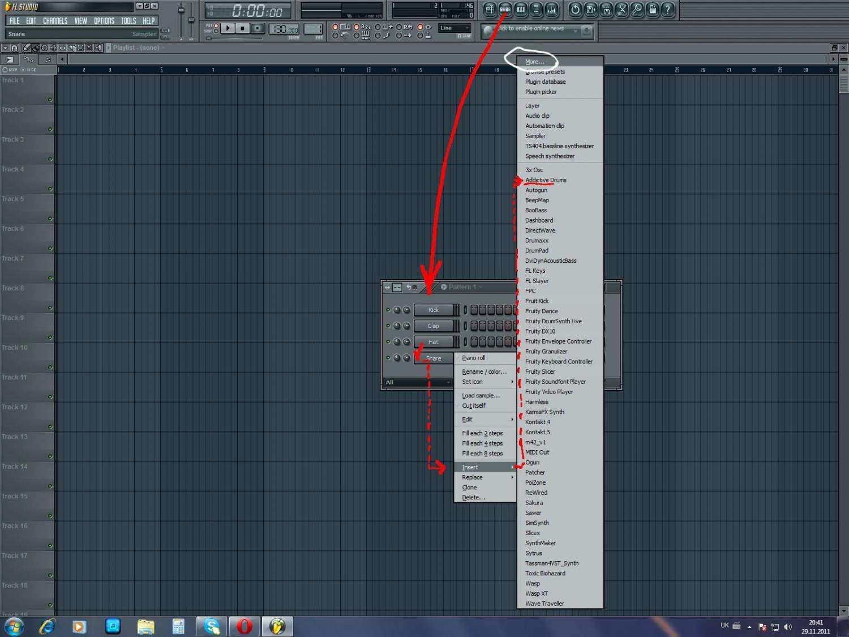Click the help question mark icon
The image size is (849, 637).
click(668, 10)
